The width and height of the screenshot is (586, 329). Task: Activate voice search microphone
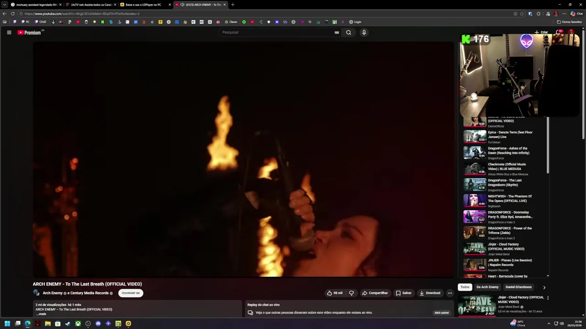[364, 32]
